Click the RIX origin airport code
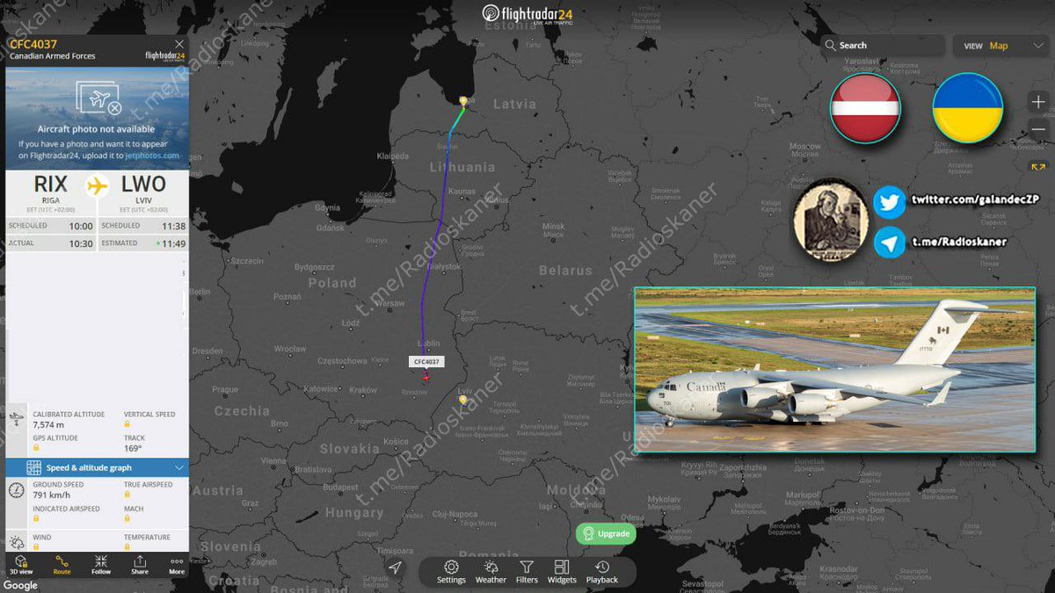Screen dimensions: 1055x593 (x=50, y=184)
